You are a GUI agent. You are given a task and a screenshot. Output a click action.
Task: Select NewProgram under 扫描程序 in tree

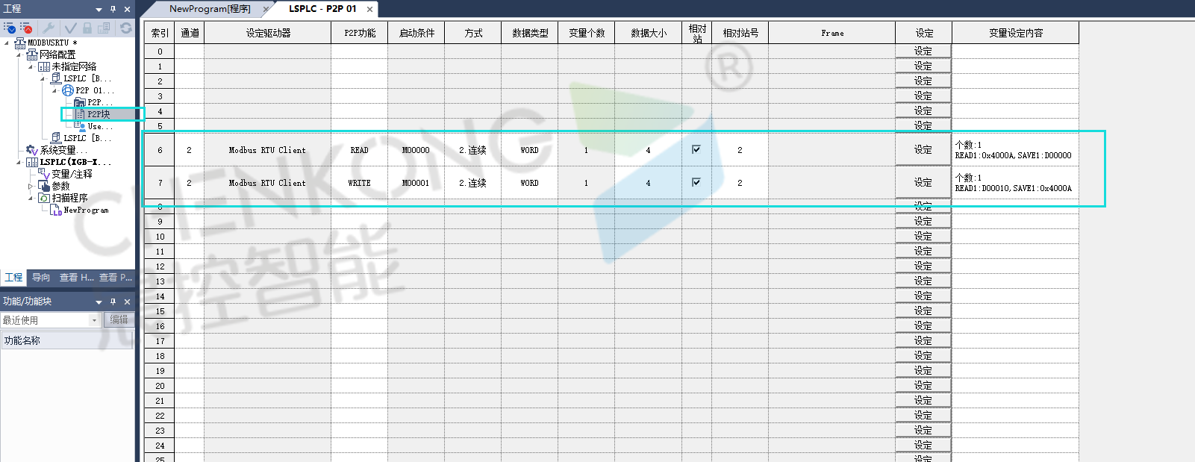coord(86,210)
